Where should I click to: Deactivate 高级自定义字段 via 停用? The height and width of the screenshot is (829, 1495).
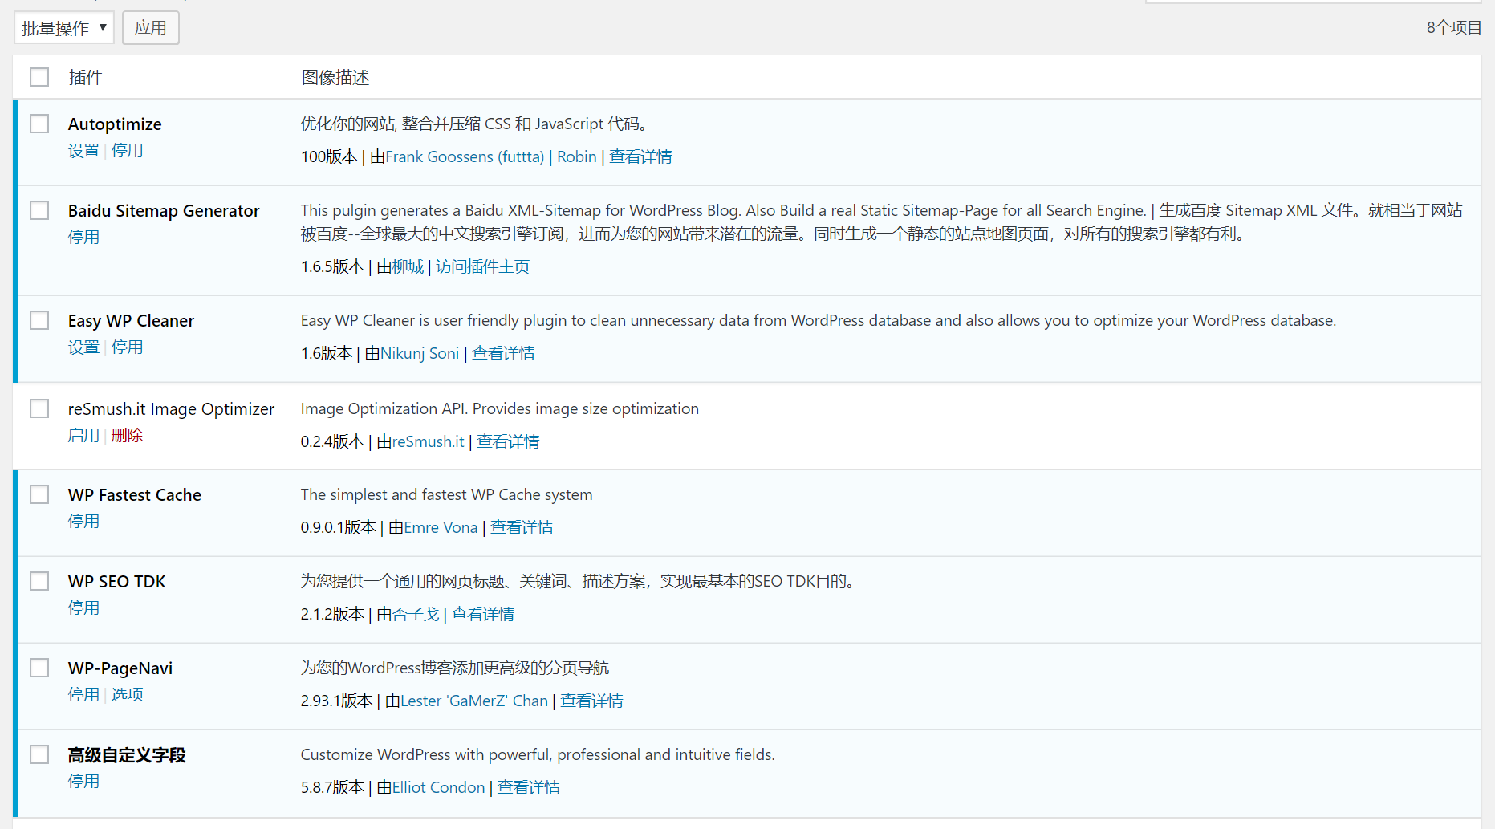(x=83, y=782)
